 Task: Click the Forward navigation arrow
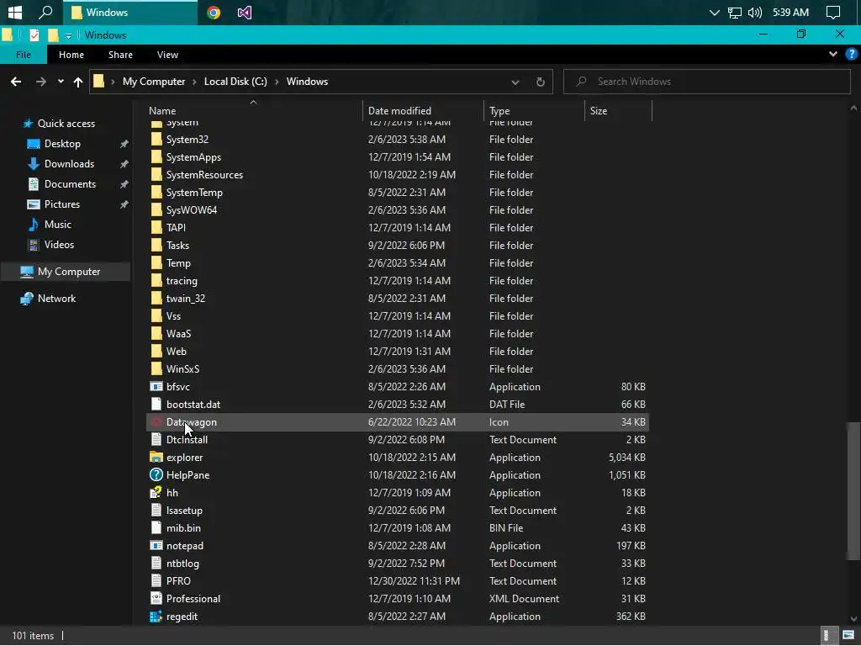pyautogui.click(x=41, y=82)
